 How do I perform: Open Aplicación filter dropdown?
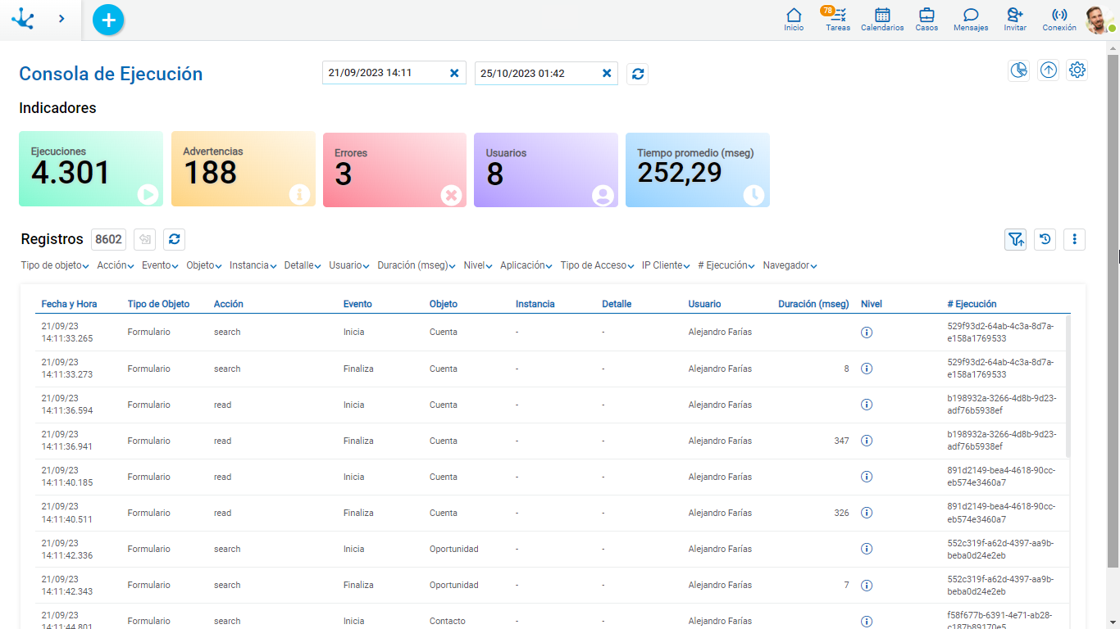(x=527, y=265)
